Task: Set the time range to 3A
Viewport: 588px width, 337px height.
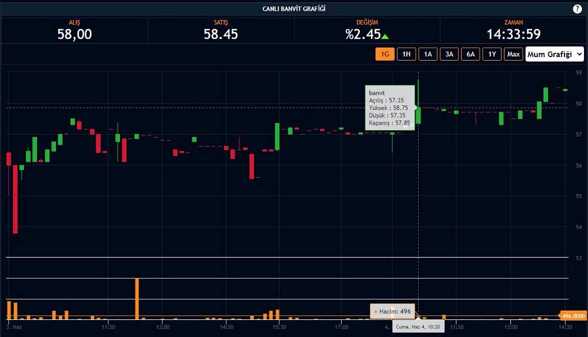Action: tap(449, 54)
